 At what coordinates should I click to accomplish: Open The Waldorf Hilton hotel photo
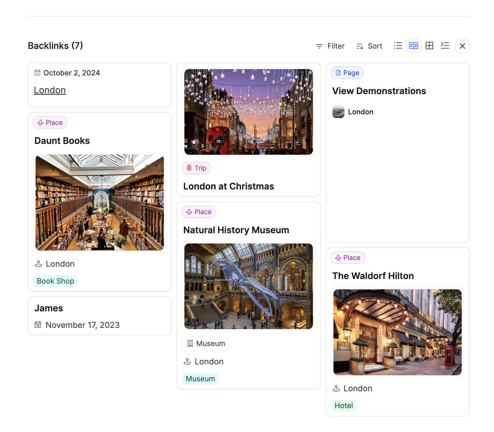(397, 332)
